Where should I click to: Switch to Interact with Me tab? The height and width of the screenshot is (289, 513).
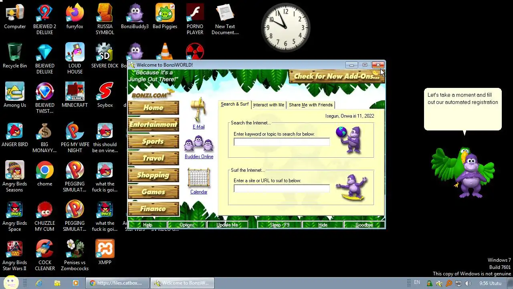tap(269, 105)
